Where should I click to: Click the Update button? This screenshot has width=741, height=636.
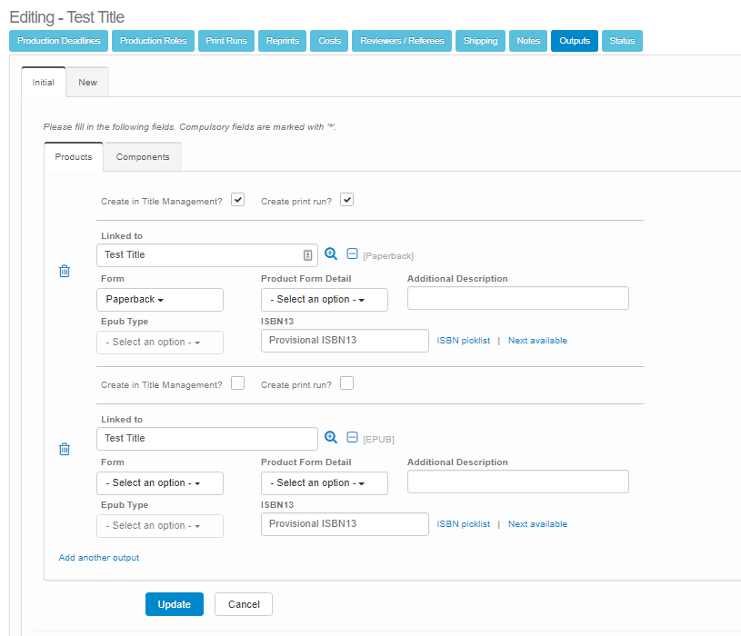pyautogui.click(x=174, y=604)
